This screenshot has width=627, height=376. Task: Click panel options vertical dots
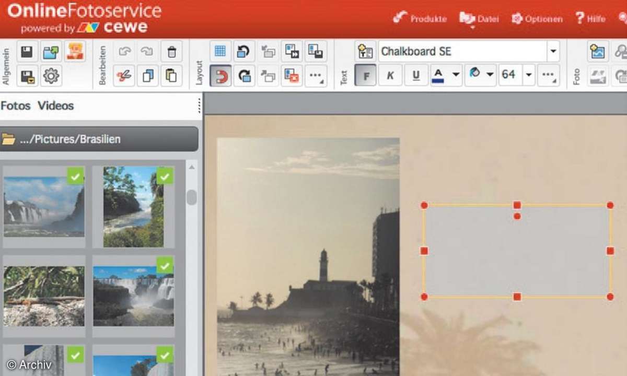[199, 106]
